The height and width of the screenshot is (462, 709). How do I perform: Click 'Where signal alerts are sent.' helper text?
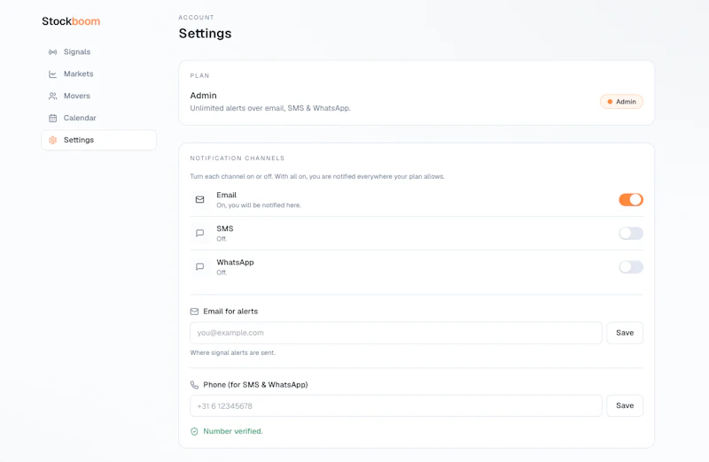pyautogui.click(x=232, y=353)
